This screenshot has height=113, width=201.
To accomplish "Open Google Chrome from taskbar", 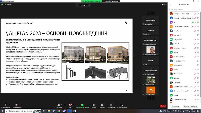I will click(x=59, y=111).
